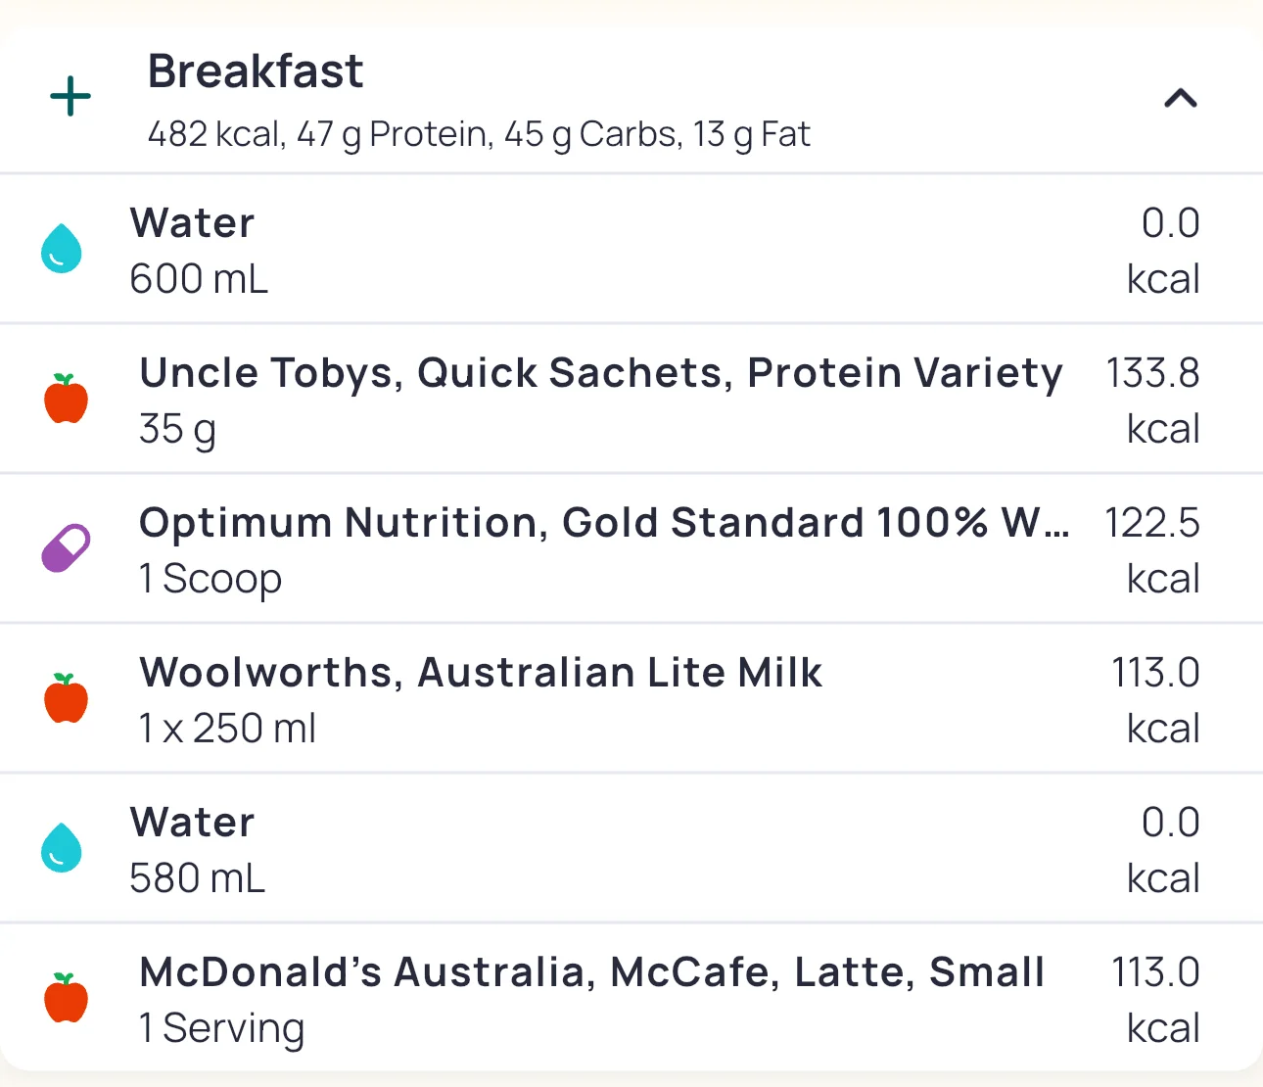Image resolution: width=1263 pixels, height=1087 pixels.
Task: Tap the water drop icon for 600 mL
Action: click(61, 248)
